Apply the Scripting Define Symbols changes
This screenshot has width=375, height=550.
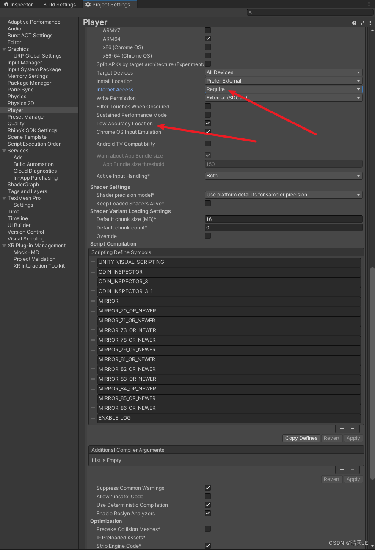(x=353, y=438)
